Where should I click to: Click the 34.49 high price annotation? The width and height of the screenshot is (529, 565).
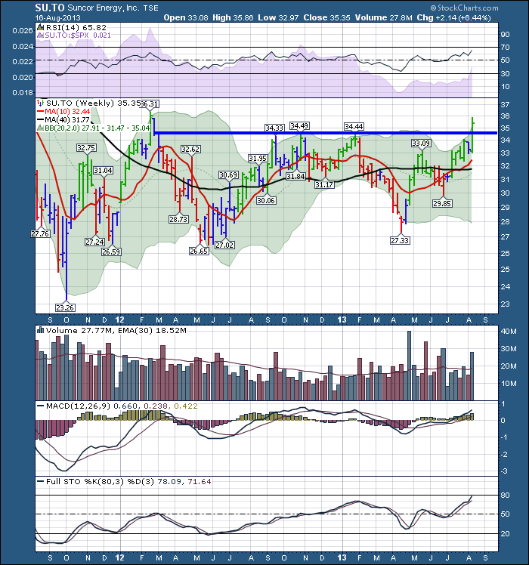coord(299,125)
